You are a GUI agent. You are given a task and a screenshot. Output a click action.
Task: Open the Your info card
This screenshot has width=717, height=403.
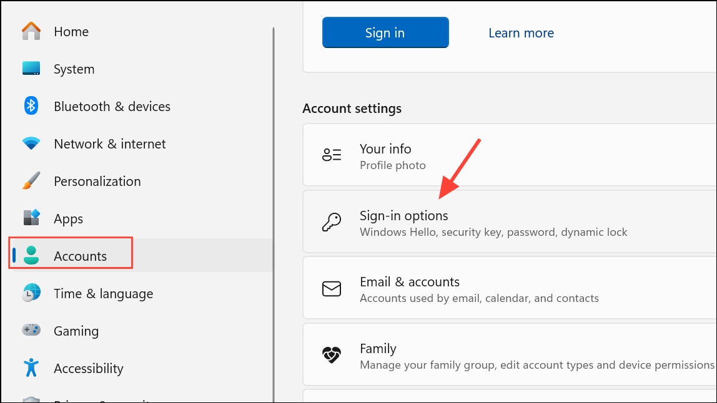[510, 155]
